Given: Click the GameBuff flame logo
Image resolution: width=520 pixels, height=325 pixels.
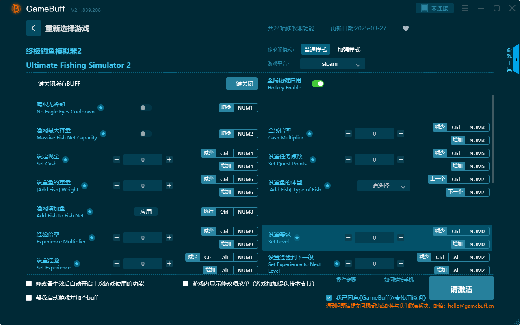Looking at the screenshot, I should (16, 9).
